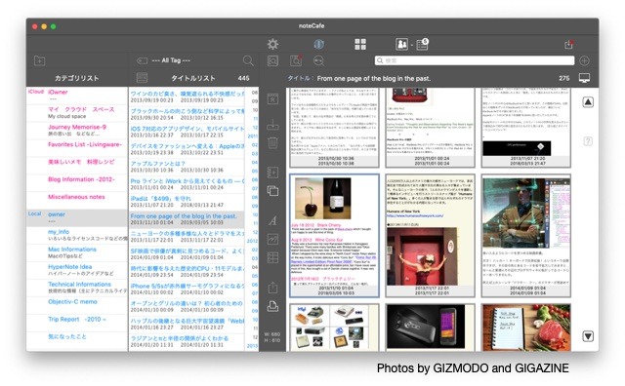Click the share export icon in vertical toolbar

(x=272, y=287)
